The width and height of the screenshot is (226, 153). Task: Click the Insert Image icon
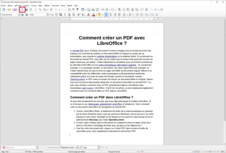pos(89,10)
